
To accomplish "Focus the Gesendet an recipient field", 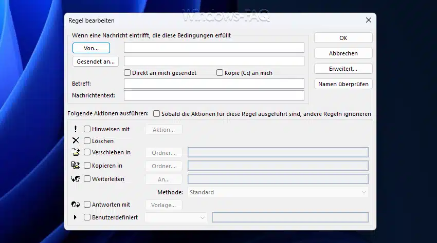I will point(214,61).
